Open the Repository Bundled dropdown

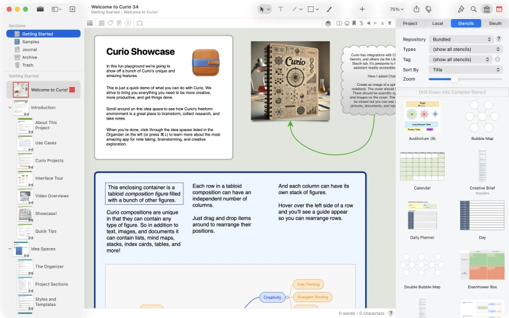click(x=461, y=39)
